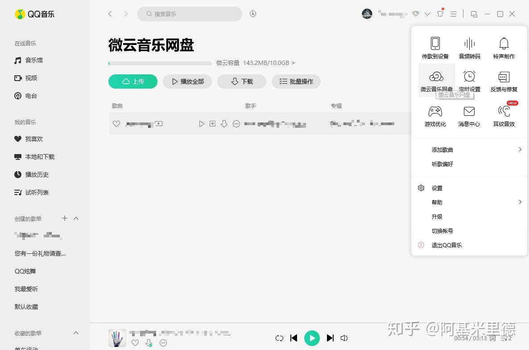This screenshot has width=529, height=350.
Task: Play the song in the list row
Action: [x=202, y=124]
